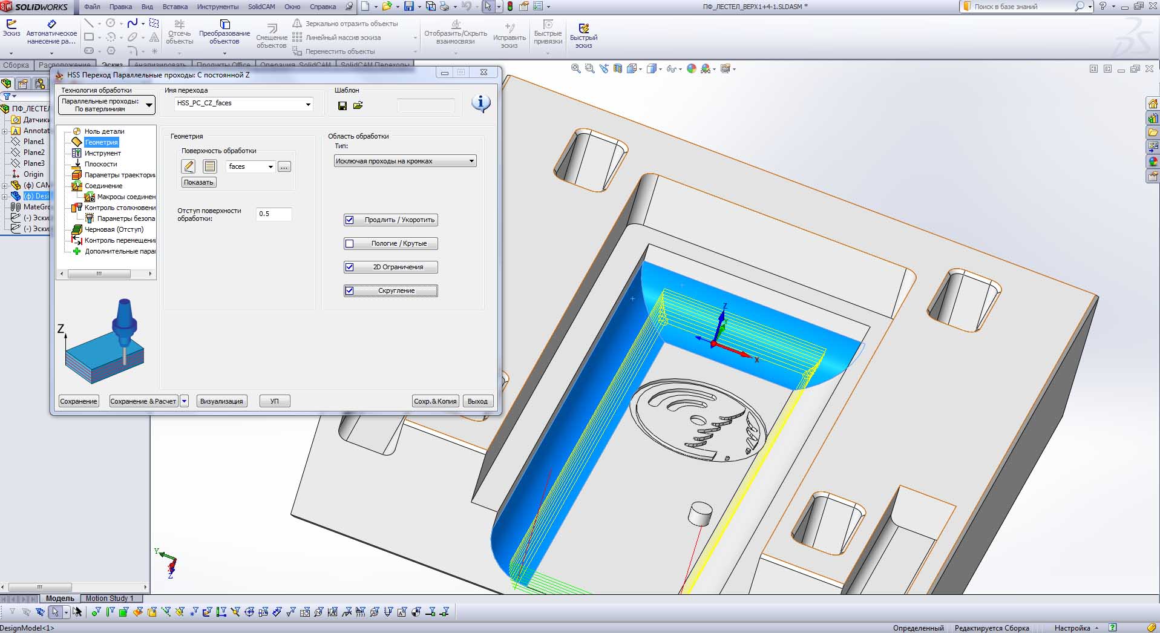Click the Преобразование объектов icon
The image size is (1160, 633).
[224, 24]
